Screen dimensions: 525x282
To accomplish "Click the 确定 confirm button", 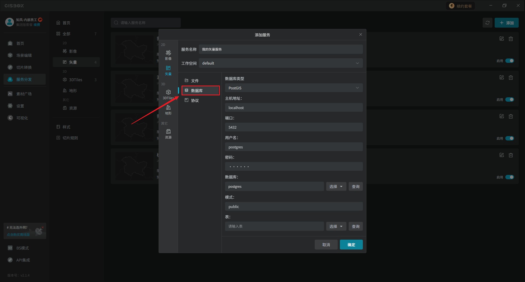I will click(x=351, y=245).
